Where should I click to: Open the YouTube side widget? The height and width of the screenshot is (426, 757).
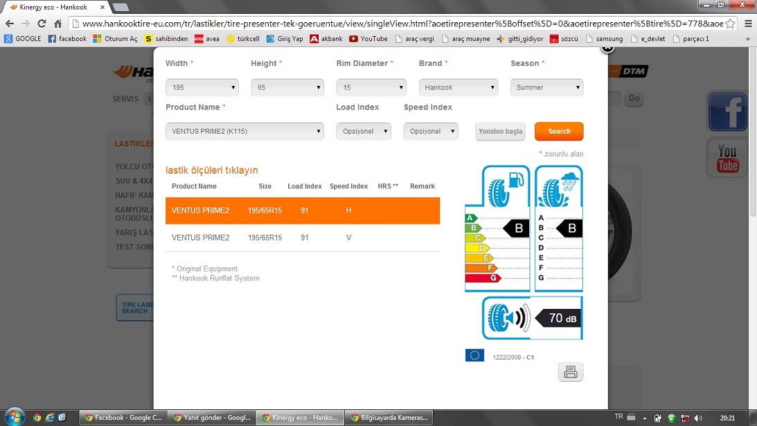click(x=727, y=158)
